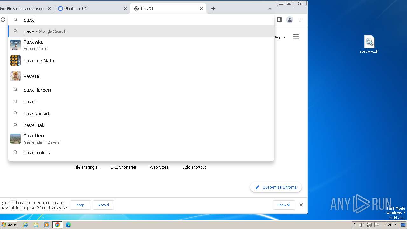Viewport: 407px width, 229px height.
Task: Choose the Pastewka Fernsehserie suggestion
Action: coord(141,45)
